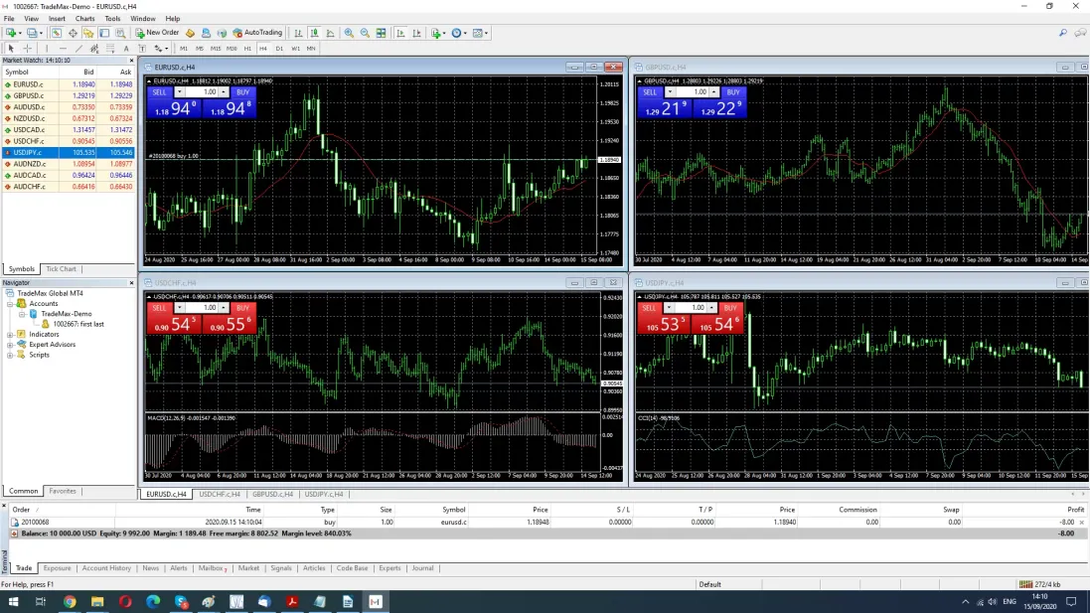Click the EURUSD chart volume field
The height and width of the screenshot is (613, 1090).
point(202,91)
